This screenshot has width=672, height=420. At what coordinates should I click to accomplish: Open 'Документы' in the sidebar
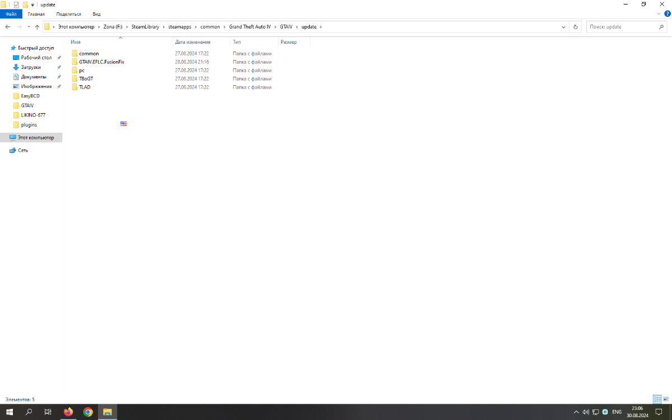(34, 77)
